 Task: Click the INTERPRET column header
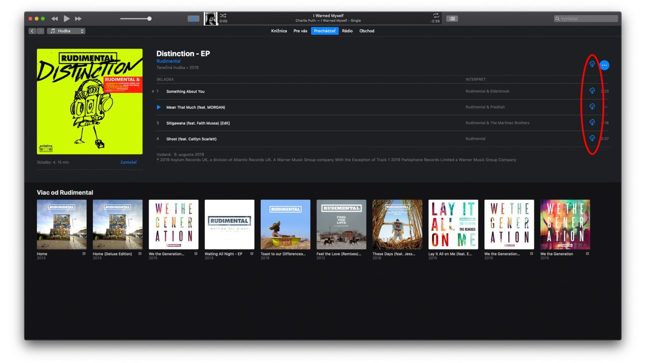pyautogui.click(x=475, y=79)
